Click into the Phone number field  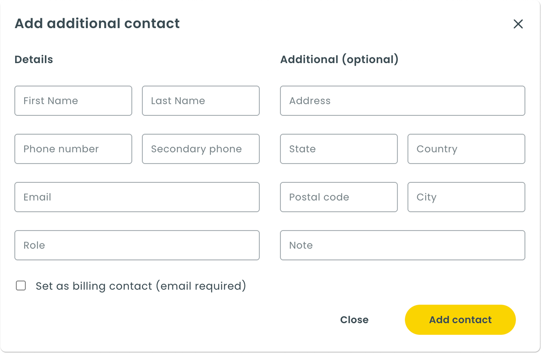coord(73,149)
